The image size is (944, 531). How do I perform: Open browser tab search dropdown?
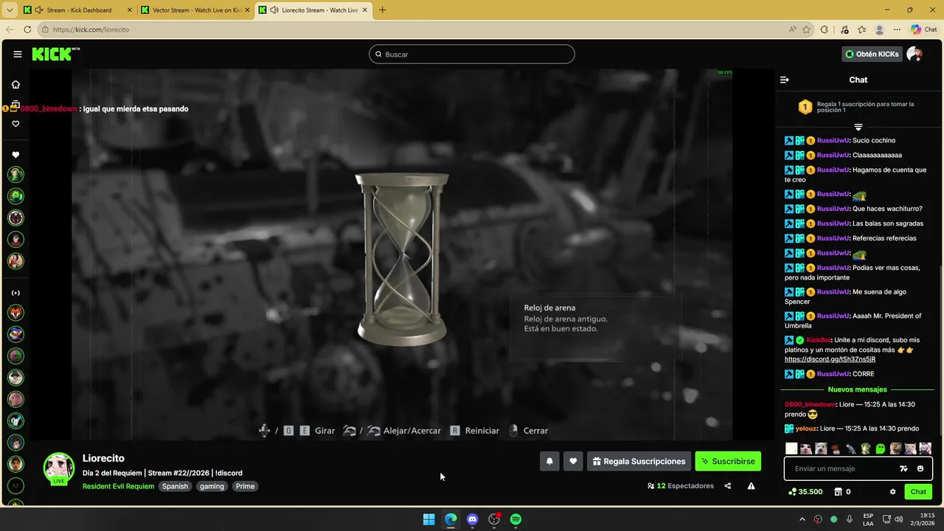(10, 10)
